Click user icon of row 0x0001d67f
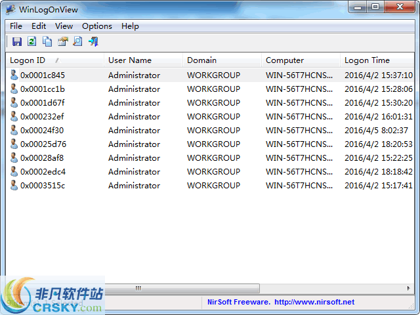 (x=14, y=102)
